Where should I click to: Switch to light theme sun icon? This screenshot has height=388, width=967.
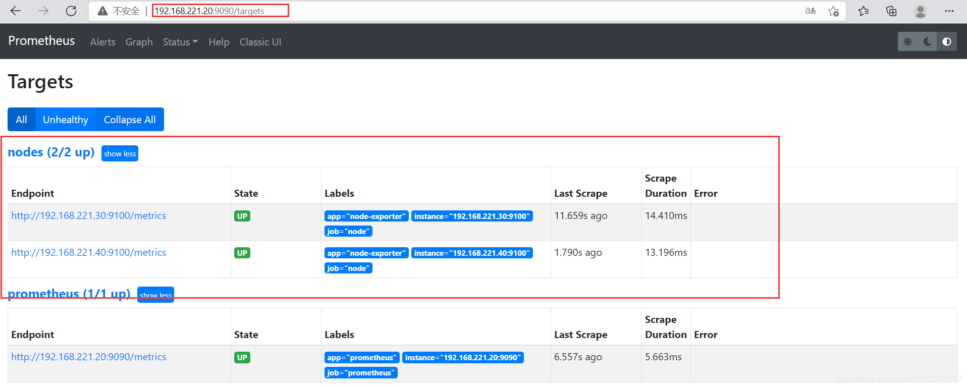(x=907, y=41)
